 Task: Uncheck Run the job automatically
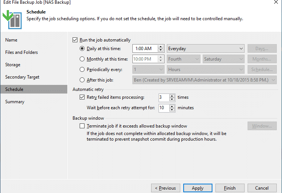pos(75,40)
